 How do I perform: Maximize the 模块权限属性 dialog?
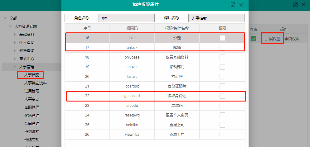pos(233,5)
